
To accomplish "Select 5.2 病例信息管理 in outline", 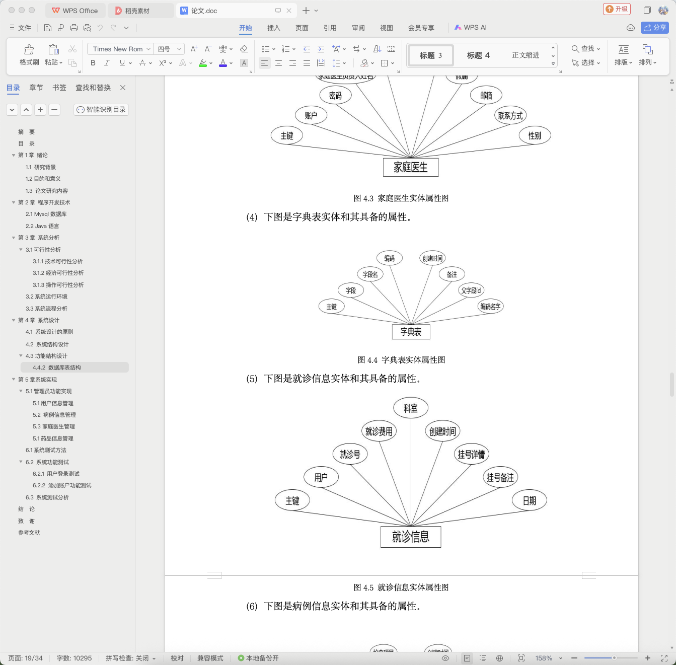I will pyautogui.click(x=54, y=415).
